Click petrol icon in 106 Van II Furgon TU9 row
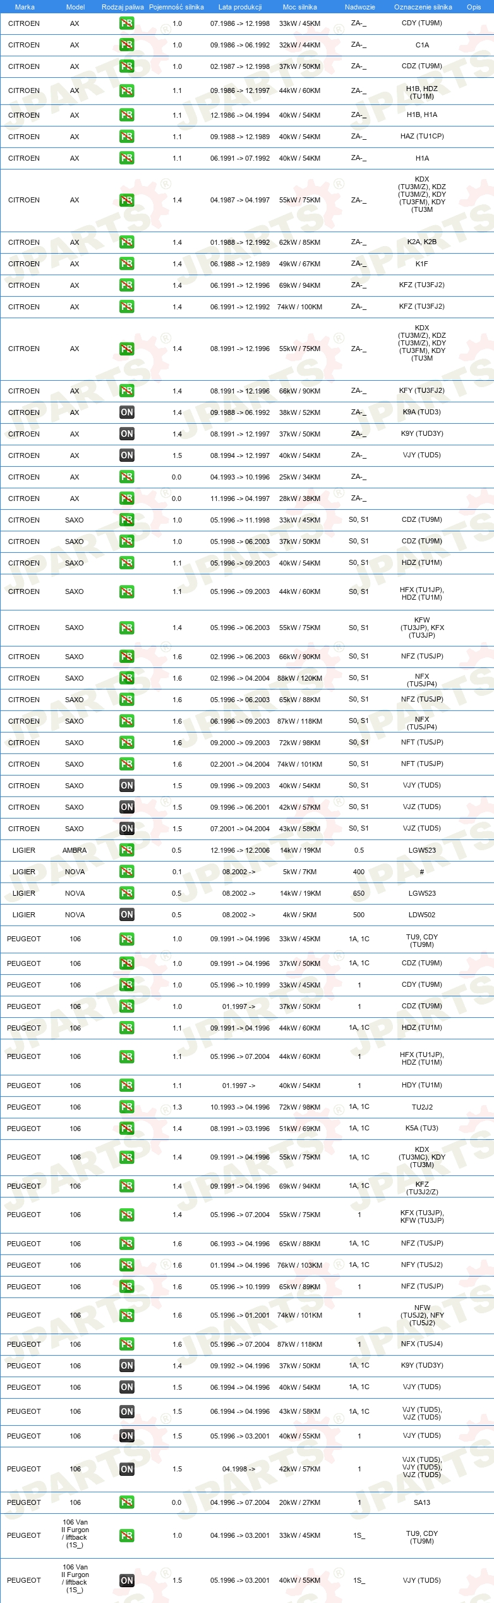 point(127,1535)
